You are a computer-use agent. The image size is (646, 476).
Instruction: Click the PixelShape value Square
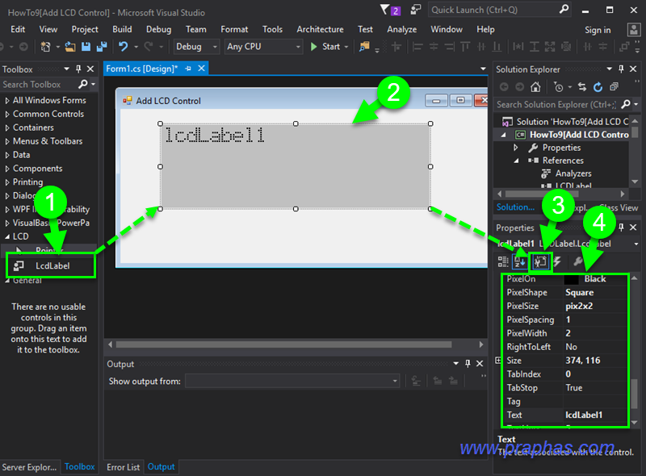click(579, 293)
